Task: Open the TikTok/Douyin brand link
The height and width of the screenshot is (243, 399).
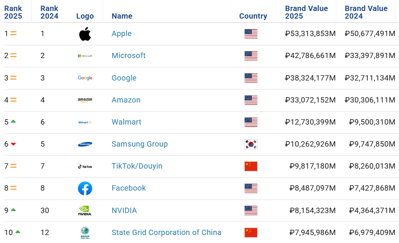Action: (x=137, y=166)
